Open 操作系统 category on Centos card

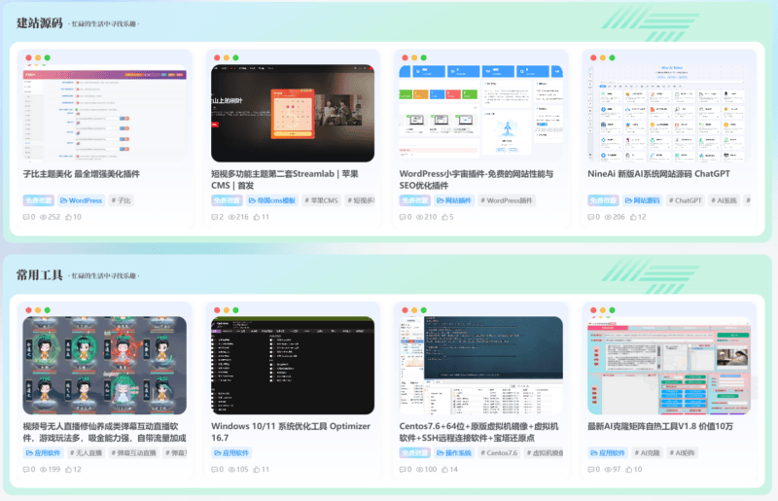click(x=452, y=452)
